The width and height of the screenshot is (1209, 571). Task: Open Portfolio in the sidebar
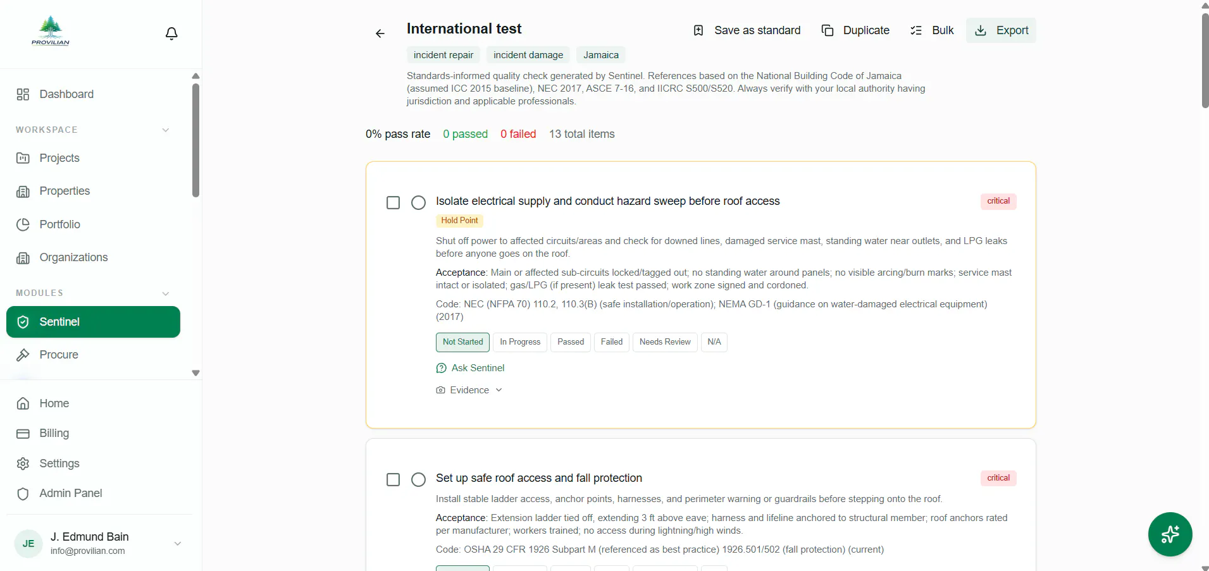click(x=93, y=224)
